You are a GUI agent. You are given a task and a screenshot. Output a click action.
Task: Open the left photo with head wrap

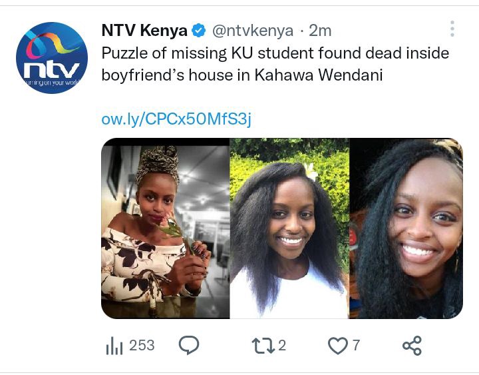tap(165, 228)
